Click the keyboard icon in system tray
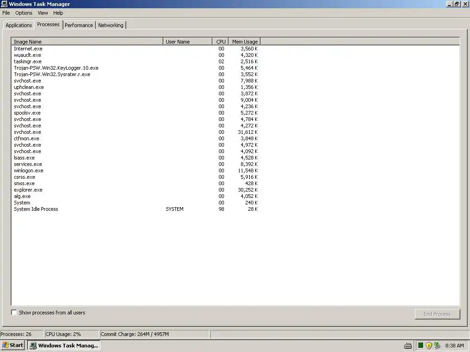Screen dimensions: 470x352 point(408,346)
